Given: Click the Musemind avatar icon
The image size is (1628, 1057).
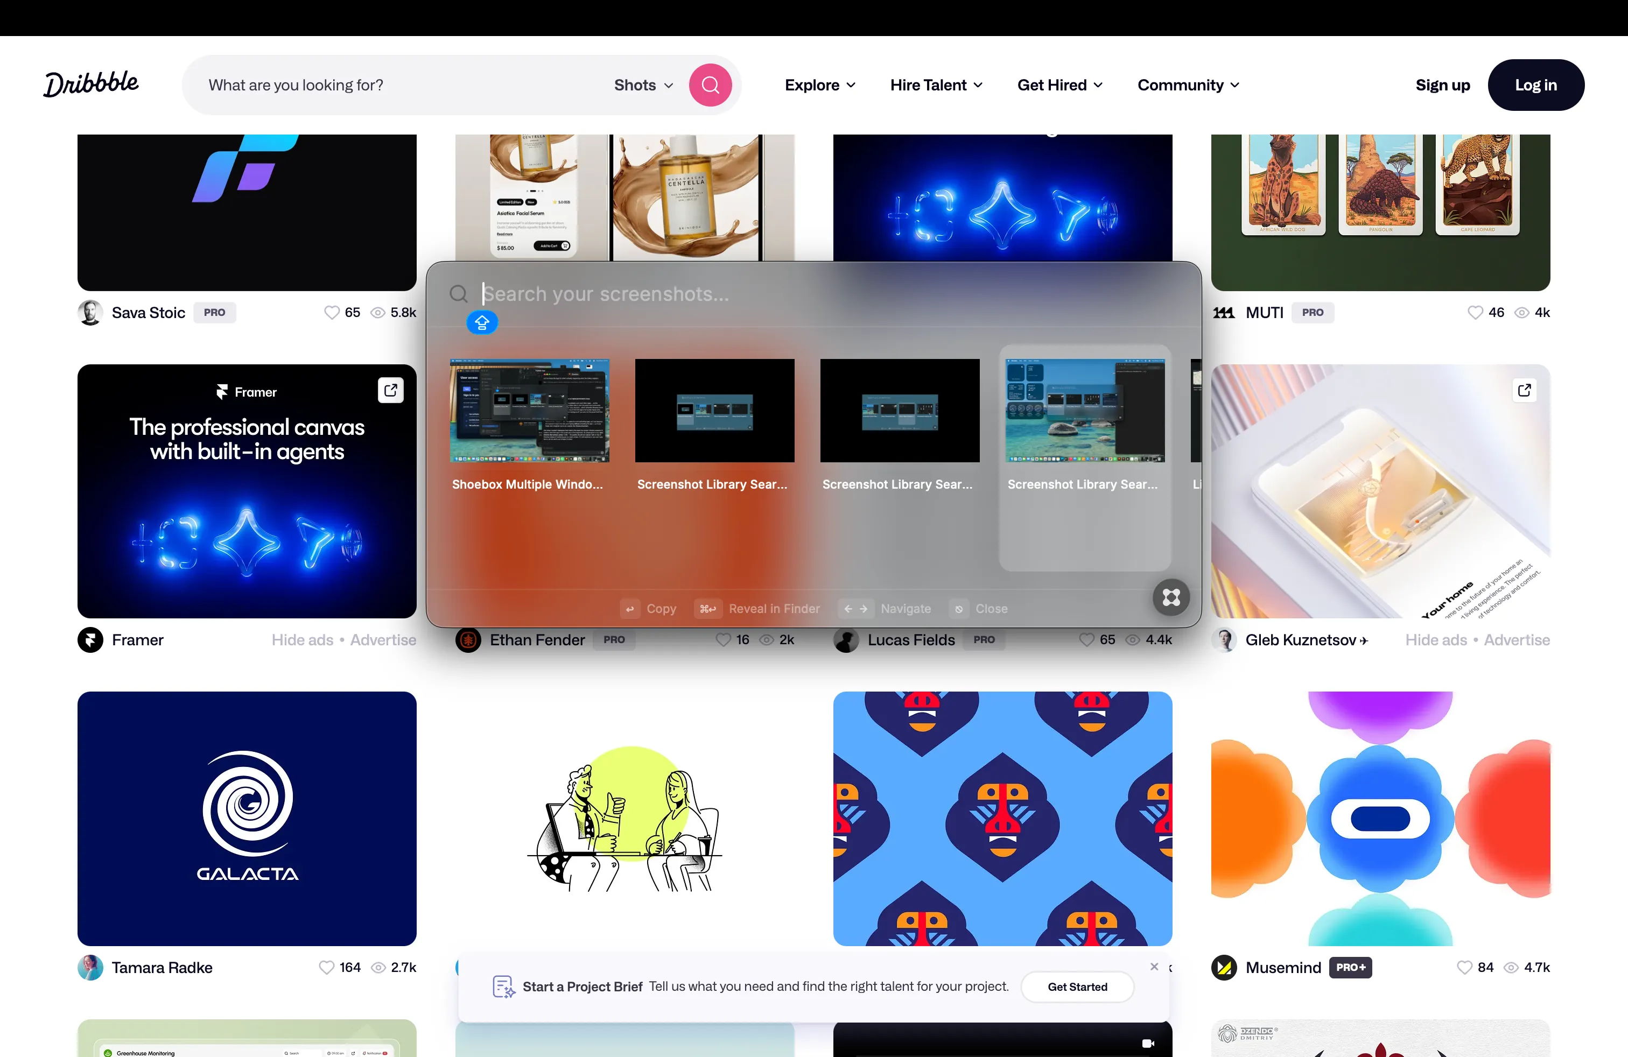Looking at the screenshot, I should coord(1224,968).
